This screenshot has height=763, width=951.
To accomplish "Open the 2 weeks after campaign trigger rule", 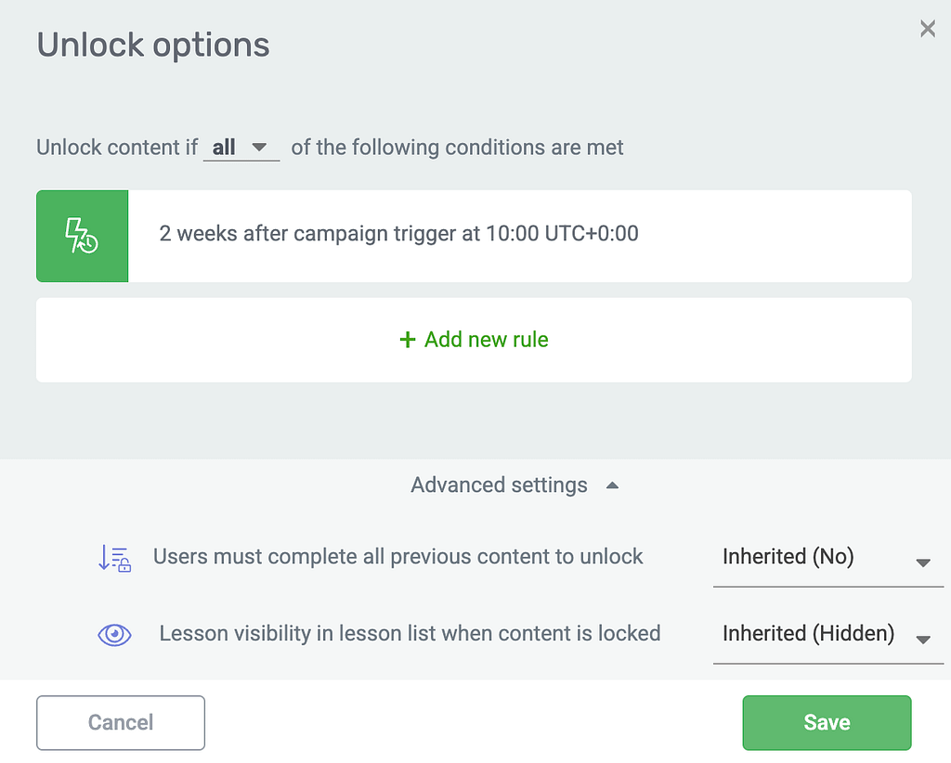I will tap(474, 236).
